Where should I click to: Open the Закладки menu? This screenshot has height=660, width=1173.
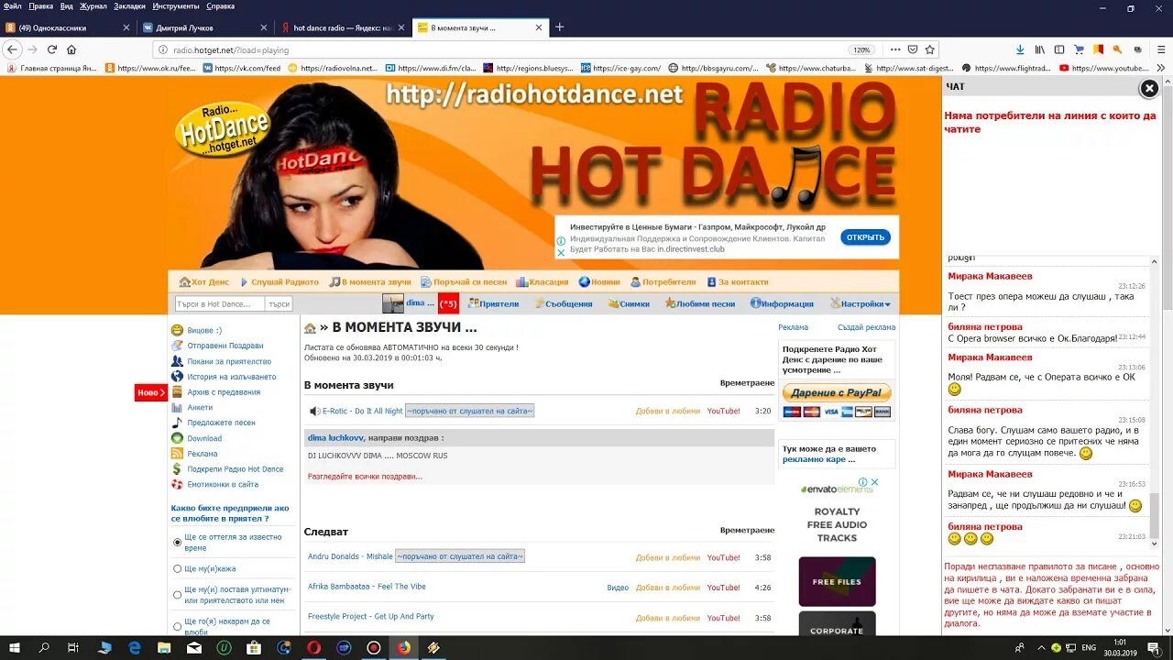(x=130, y=5)
